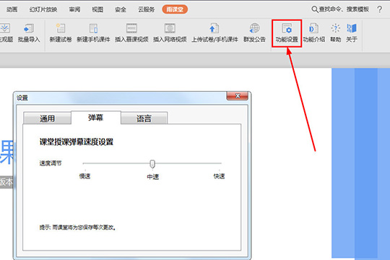Select the 弹幕 tab
This screenshot has width=390, height=260.
(x=96, y=118)
